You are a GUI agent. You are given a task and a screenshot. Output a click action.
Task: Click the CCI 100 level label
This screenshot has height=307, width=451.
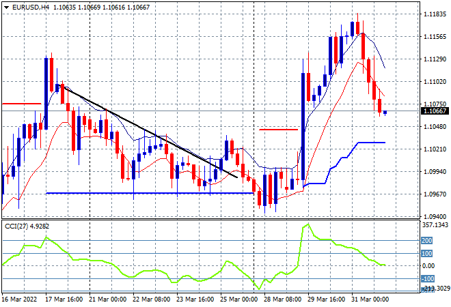(427, 253)
